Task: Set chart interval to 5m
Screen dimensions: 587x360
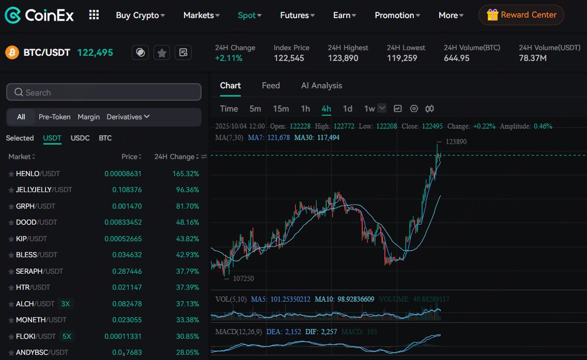Action: (x=255, y=108)
